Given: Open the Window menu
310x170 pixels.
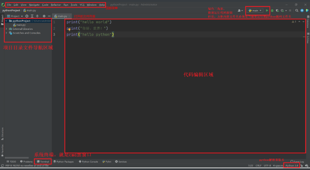Looking at the screenshot, I should [92, 5].
